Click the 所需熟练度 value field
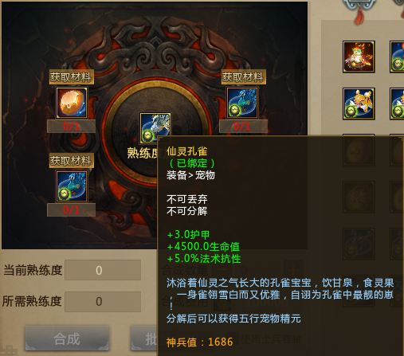The height and width of the screenshot is (356, 404). (103, 302)
